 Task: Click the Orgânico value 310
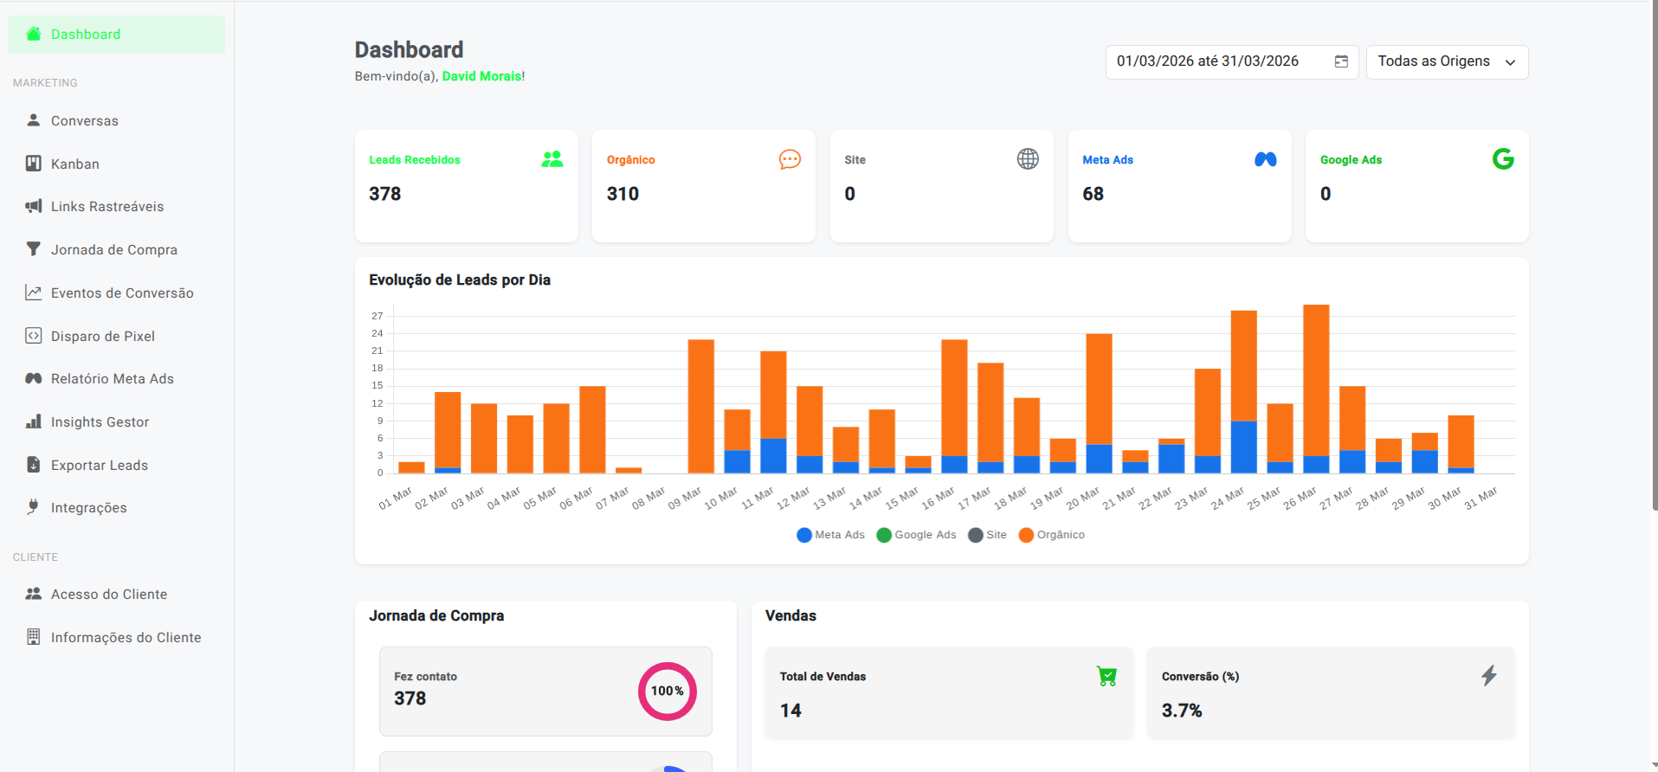pos(623,194)
